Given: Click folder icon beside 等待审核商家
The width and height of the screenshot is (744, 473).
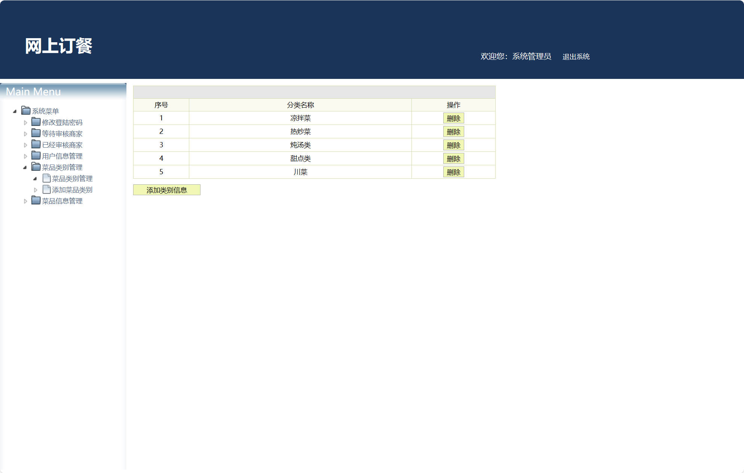Looking at the screenshot, I should [36, 133].
